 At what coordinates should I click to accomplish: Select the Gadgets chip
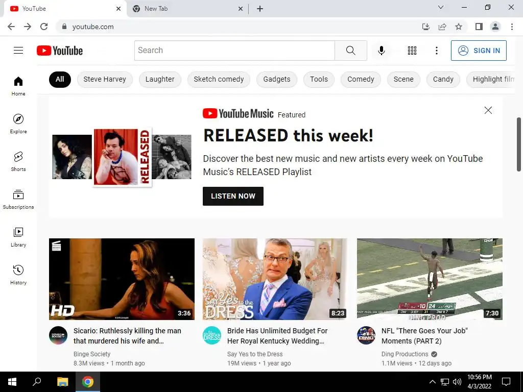[x=277, y=79]
